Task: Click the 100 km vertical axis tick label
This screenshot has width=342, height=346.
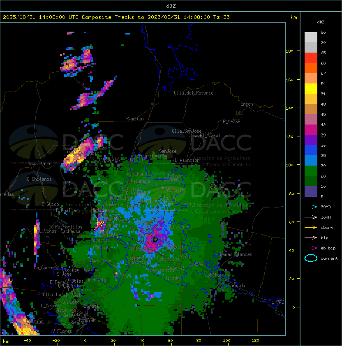Action: coord(289,165)
